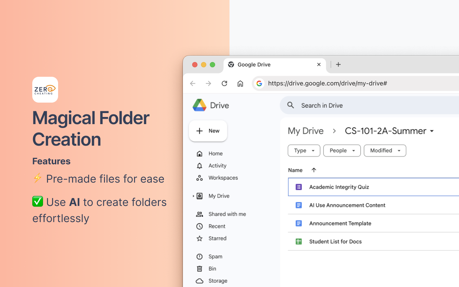Click the Sheets icon for Student List for Docs
459x287 pixels.
pos(299,241)
